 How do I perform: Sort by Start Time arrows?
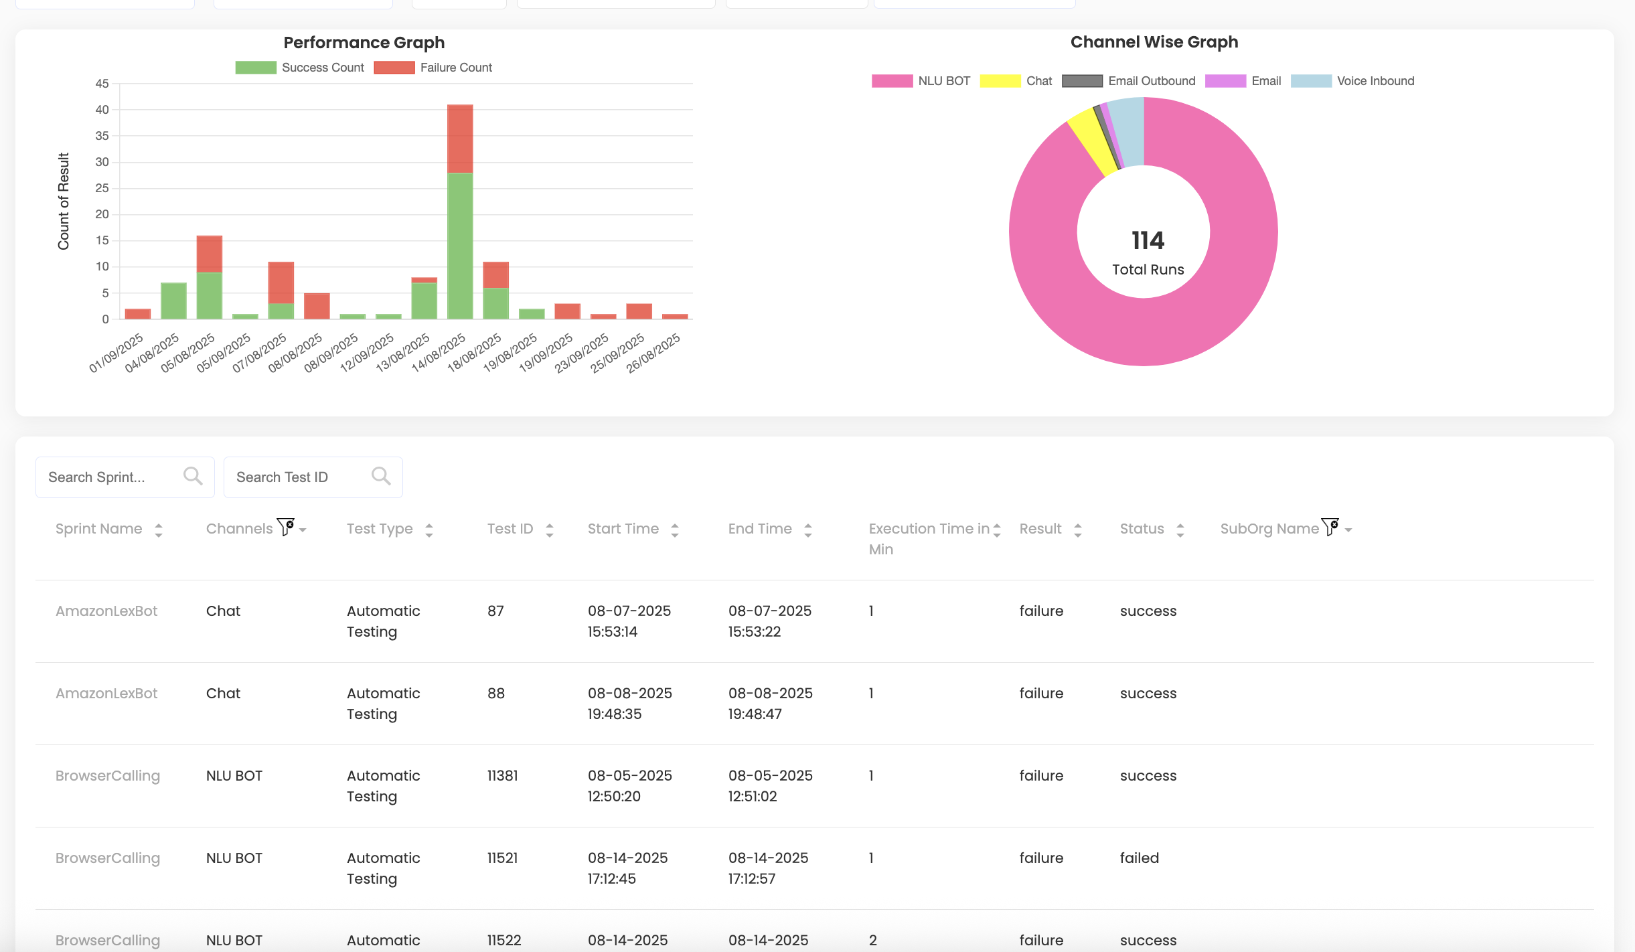[x=675, y=530]
